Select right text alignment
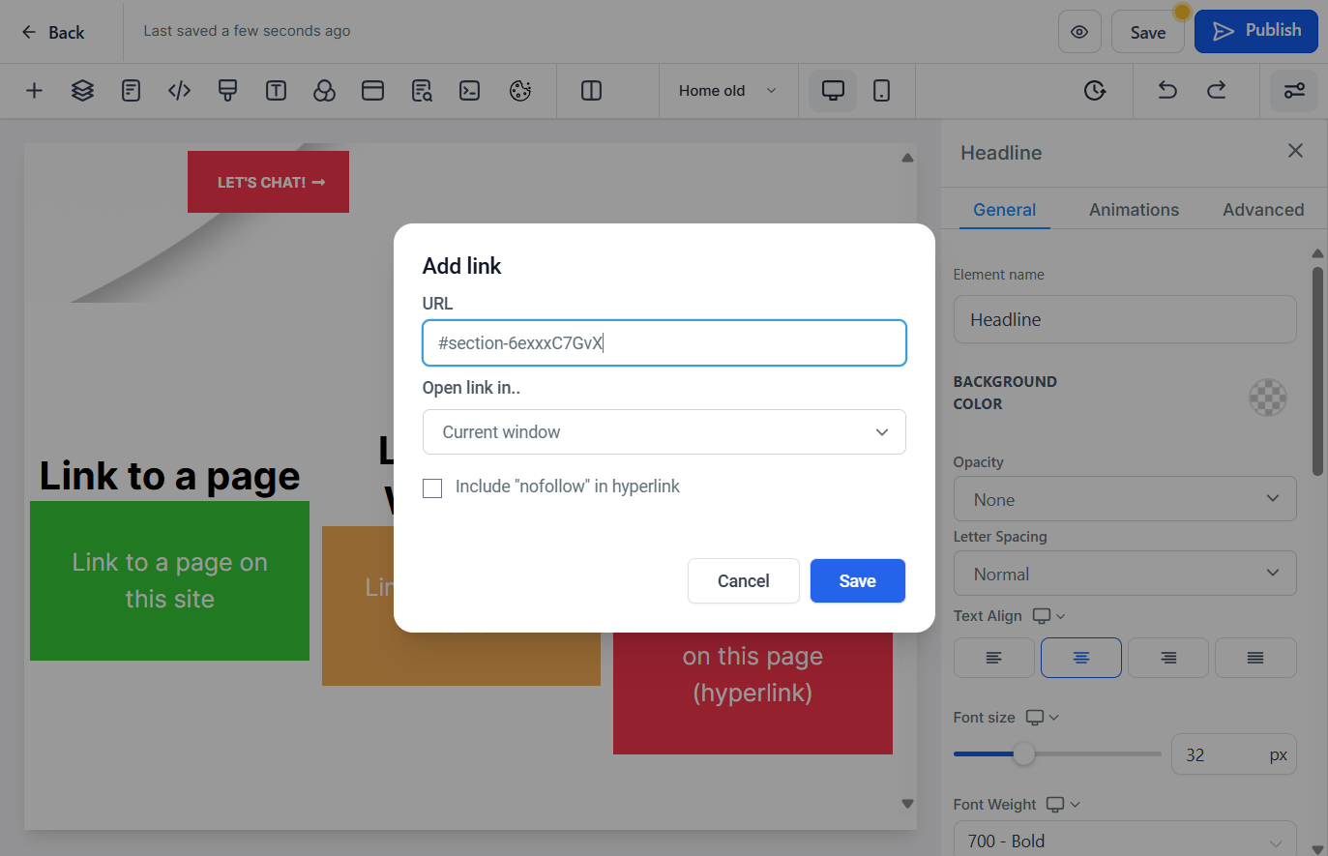 (x=1168, y=658)
